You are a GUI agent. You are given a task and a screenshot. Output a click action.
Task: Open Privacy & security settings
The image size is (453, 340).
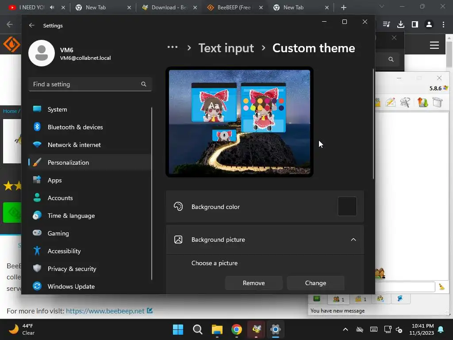89,269
